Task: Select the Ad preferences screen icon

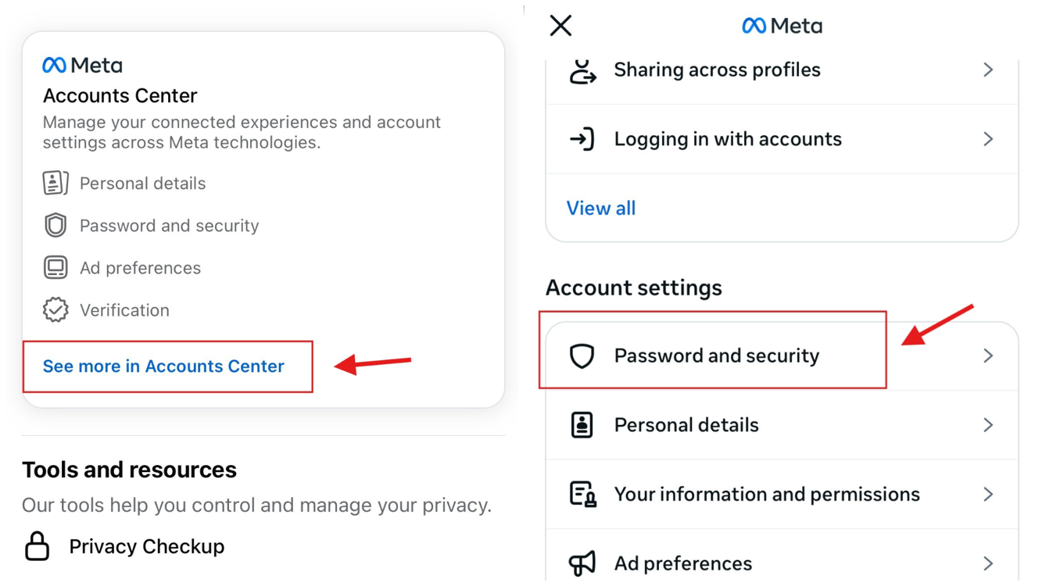Action: point(55,267)
